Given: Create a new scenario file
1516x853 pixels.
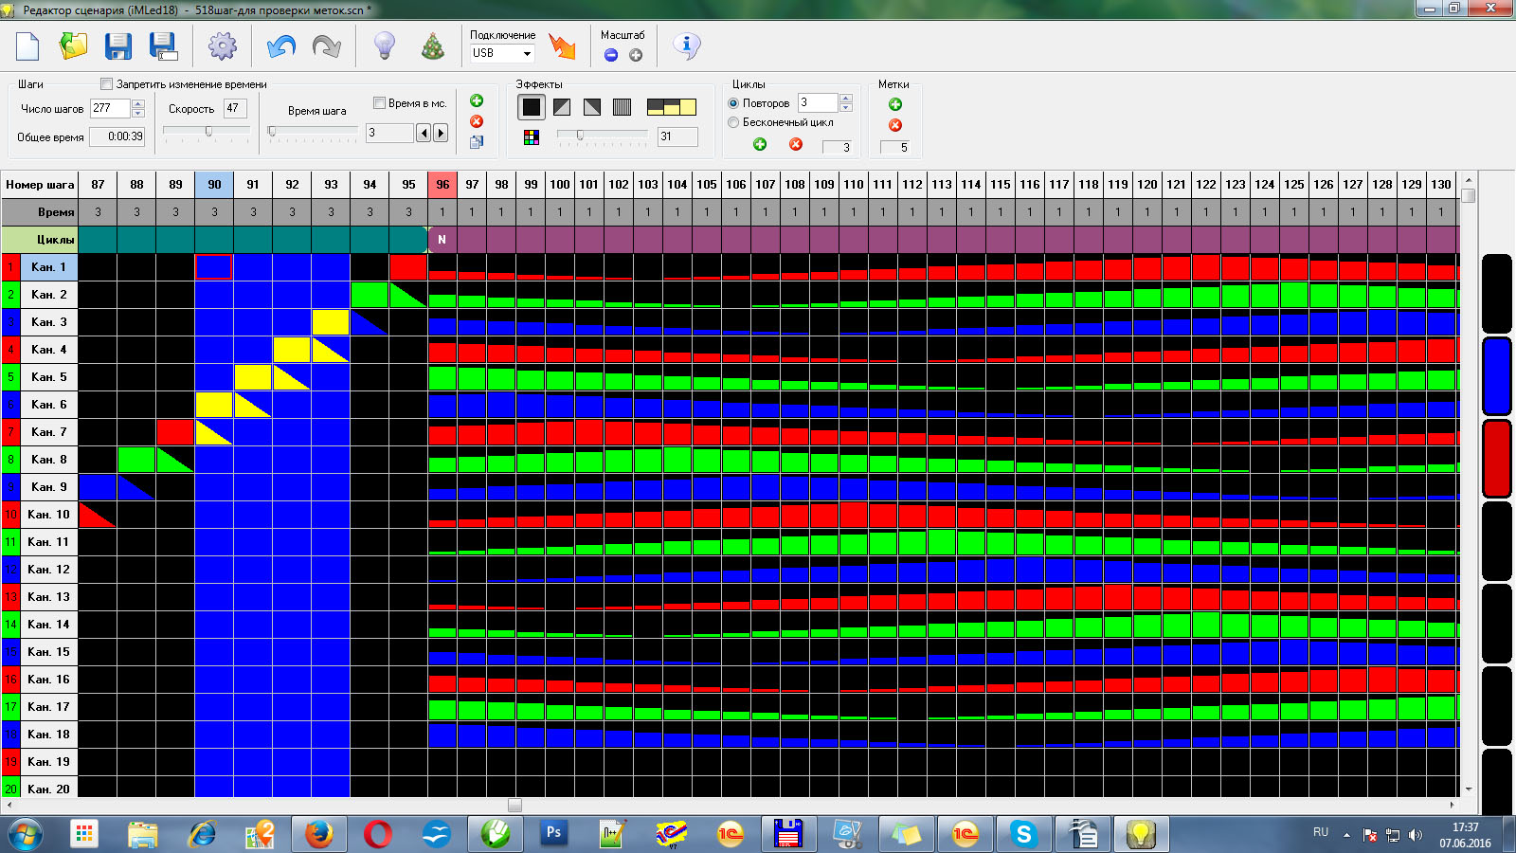Looking at the screenshot, I should click(27, 45).
